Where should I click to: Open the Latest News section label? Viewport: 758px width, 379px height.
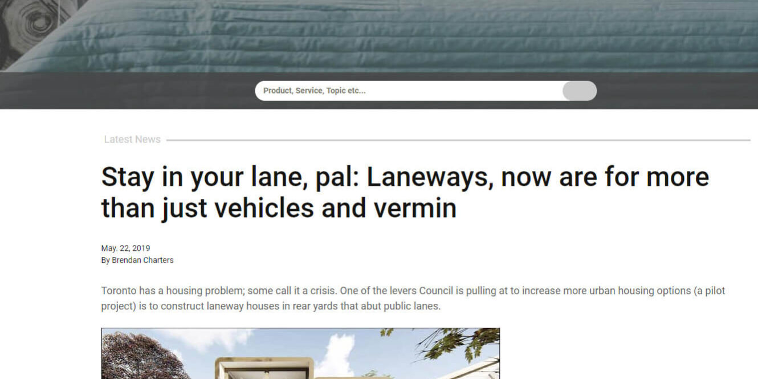[132, 140]
